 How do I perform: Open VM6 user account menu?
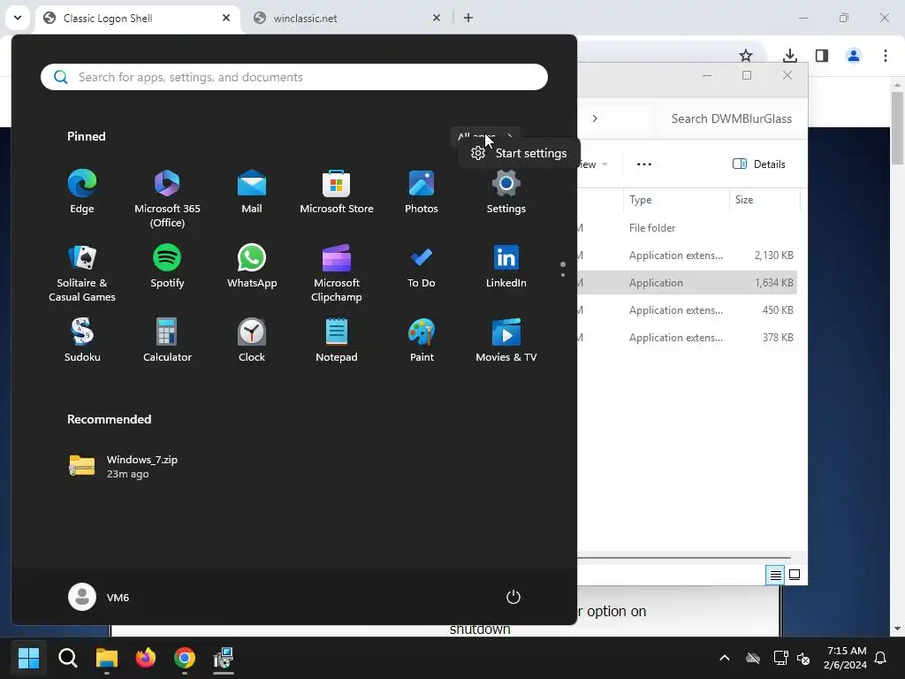[99, 597]
